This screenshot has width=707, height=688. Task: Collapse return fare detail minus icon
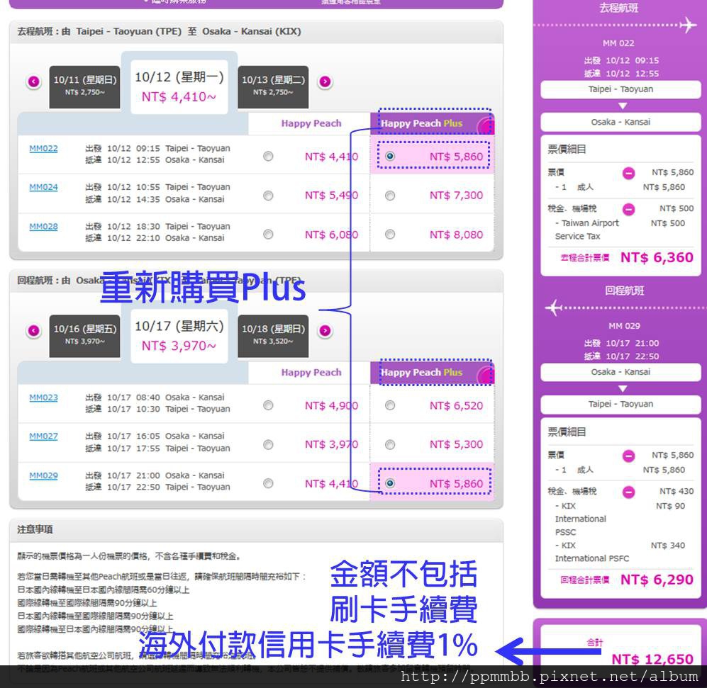click(x=628, y=456)
